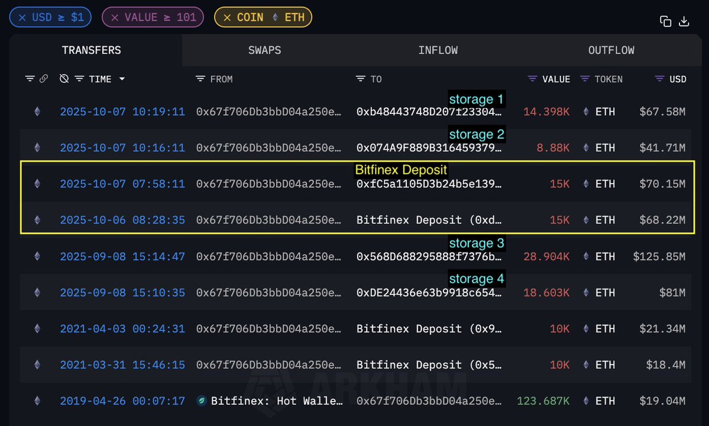
Task: Click Ethereum chain icon in 2019-04-26 row
Action: [x=37, y=401]
